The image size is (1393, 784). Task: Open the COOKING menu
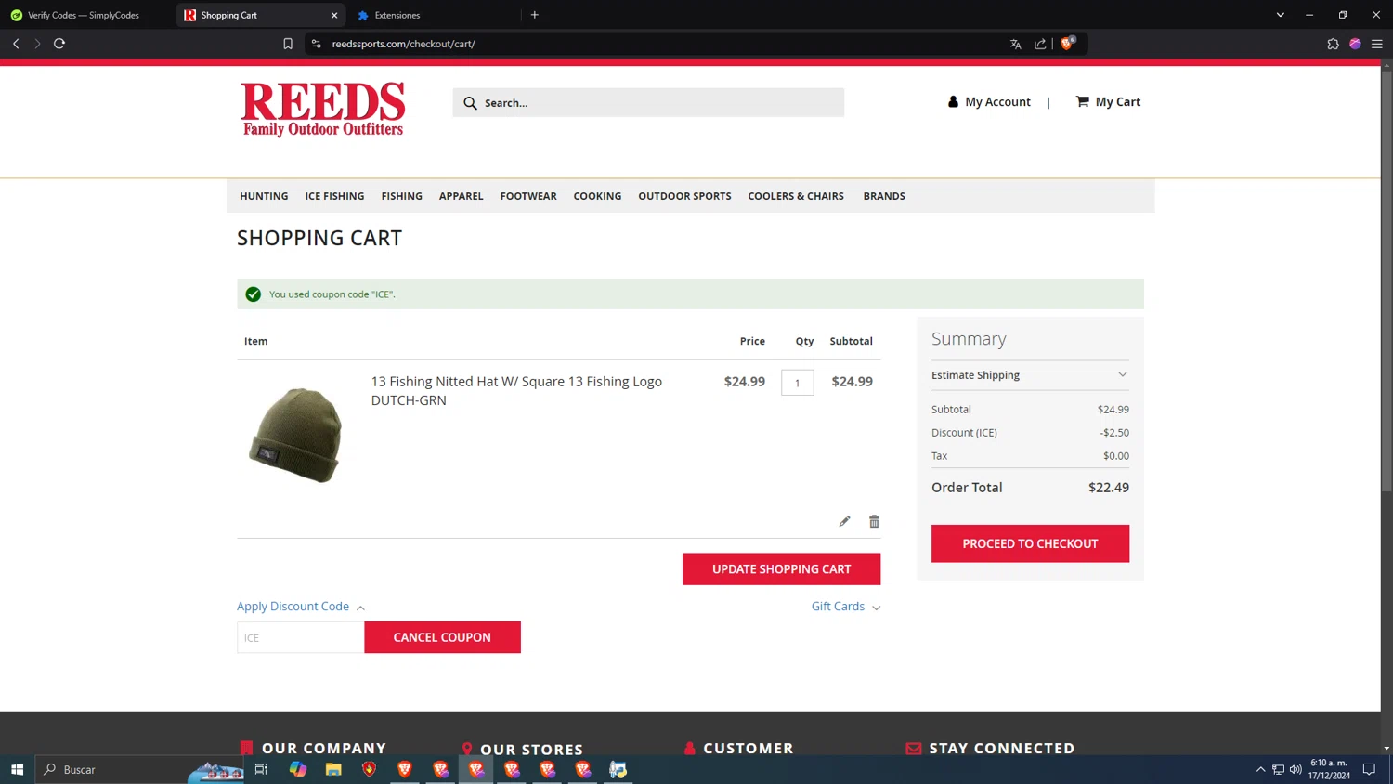tap(597, 196)
